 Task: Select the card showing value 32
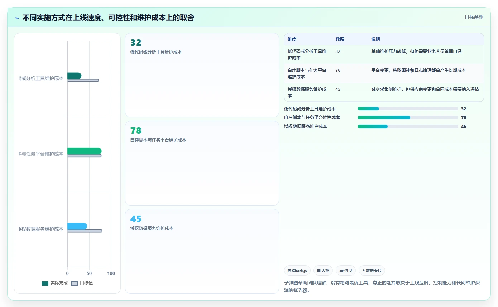click(202, 75)
